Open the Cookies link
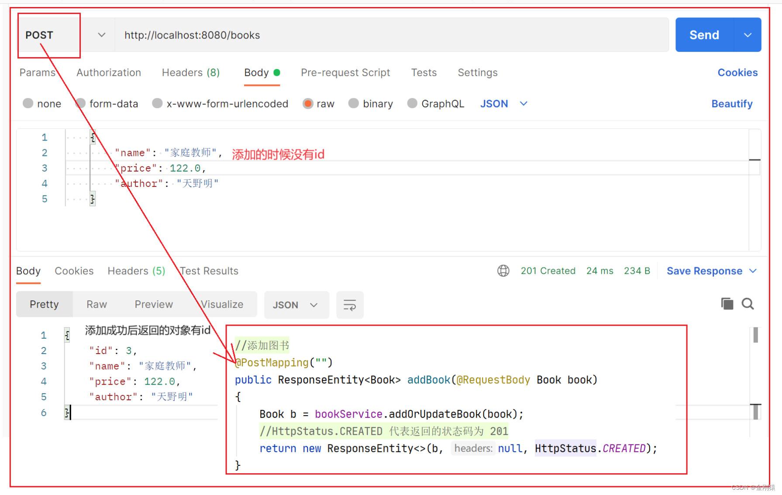Screen dimensions: 782x495 pyautogui.click(x=737, y=72)
